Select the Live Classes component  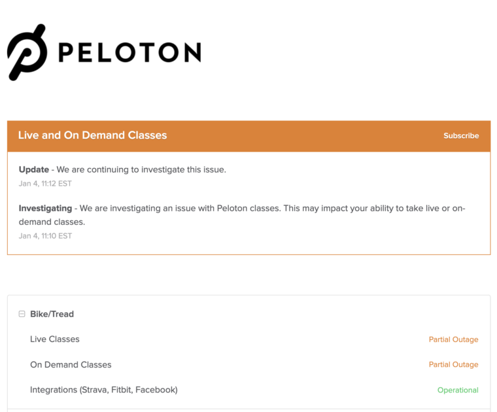pyautogui.click(x=55, y=339)
